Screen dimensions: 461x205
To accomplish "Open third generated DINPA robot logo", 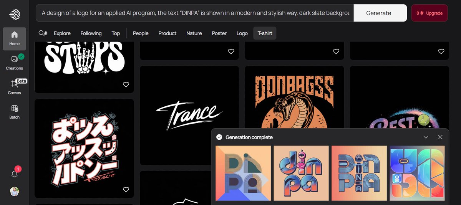I will 359,173.
